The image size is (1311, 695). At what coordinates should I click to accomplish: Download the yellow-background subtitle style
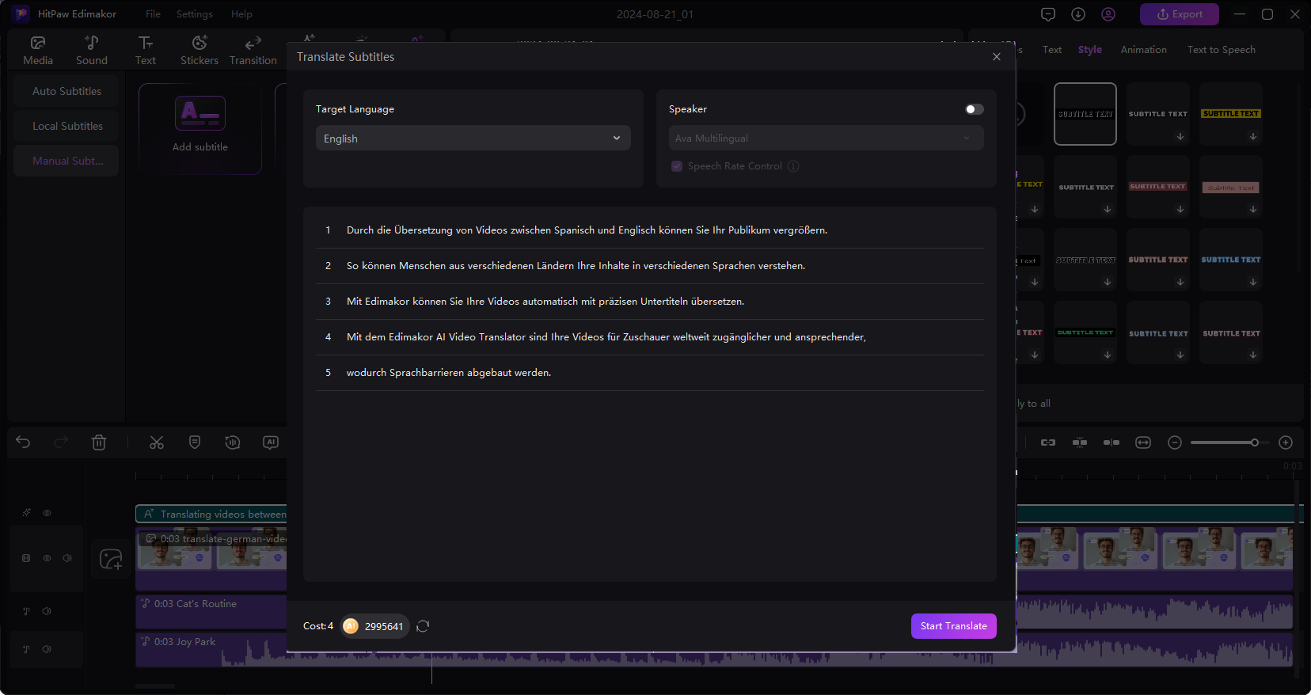pyautogui.click(x=1253, y=136)
